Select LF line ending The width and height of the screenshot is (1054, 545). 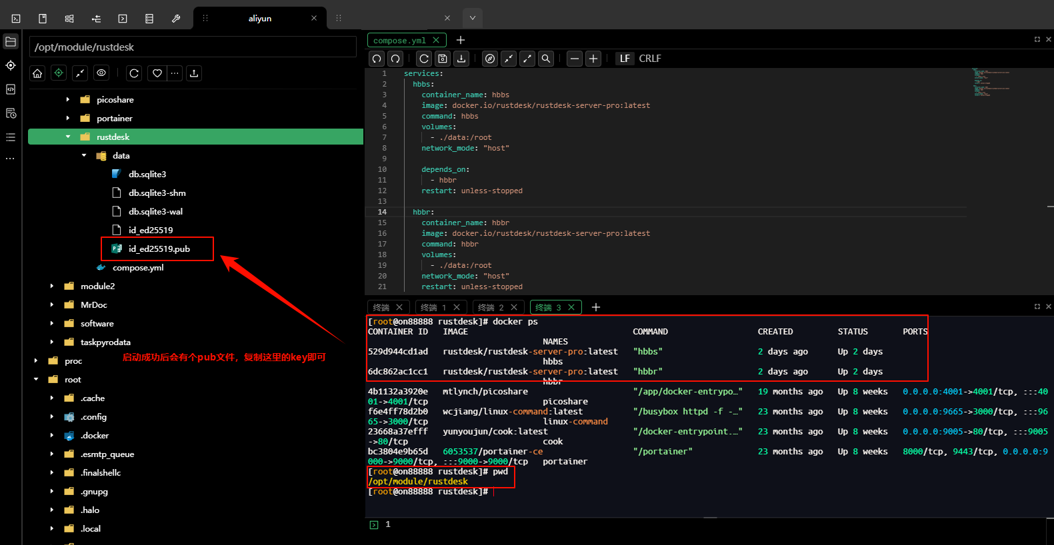tap(625, 59)
